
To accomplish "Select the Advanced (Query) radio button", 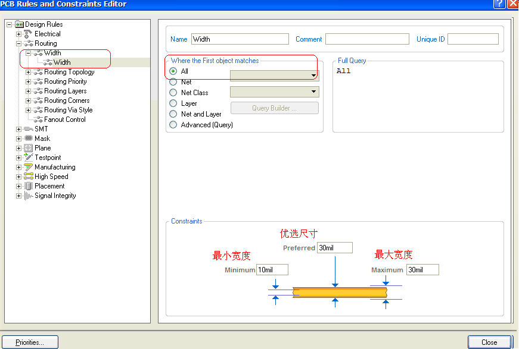I will (x=173, y=125).
